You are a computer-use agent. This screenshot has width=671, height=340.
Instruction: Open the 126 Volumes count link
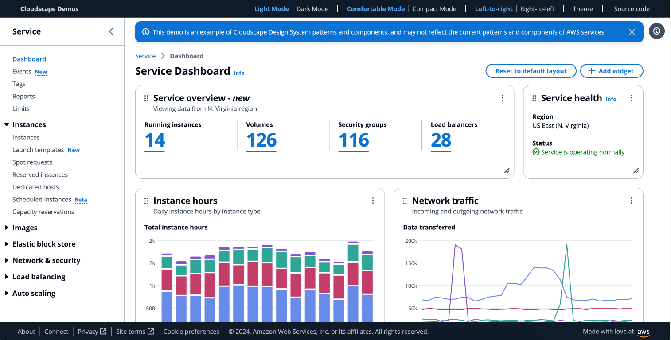coord(261,140)
